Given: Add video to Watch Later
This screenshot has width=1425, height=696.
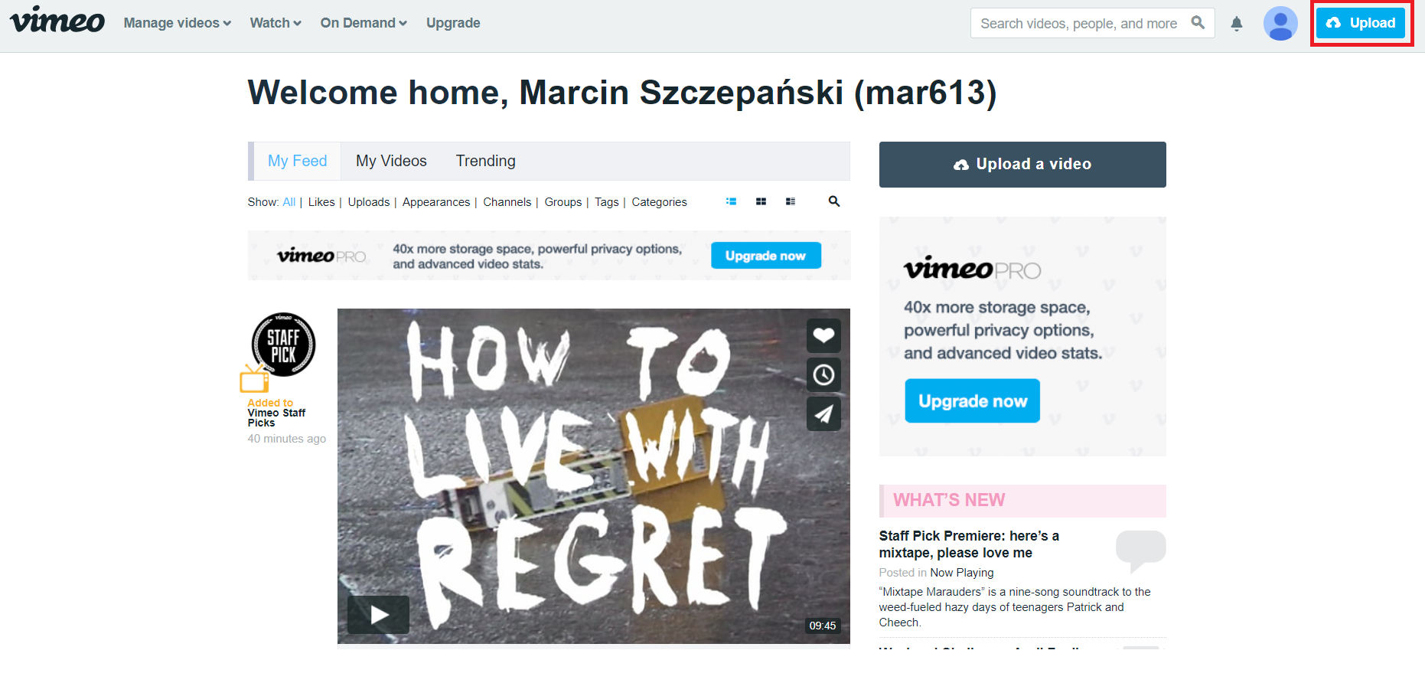Looking at the screenshot, I should 823,374.
